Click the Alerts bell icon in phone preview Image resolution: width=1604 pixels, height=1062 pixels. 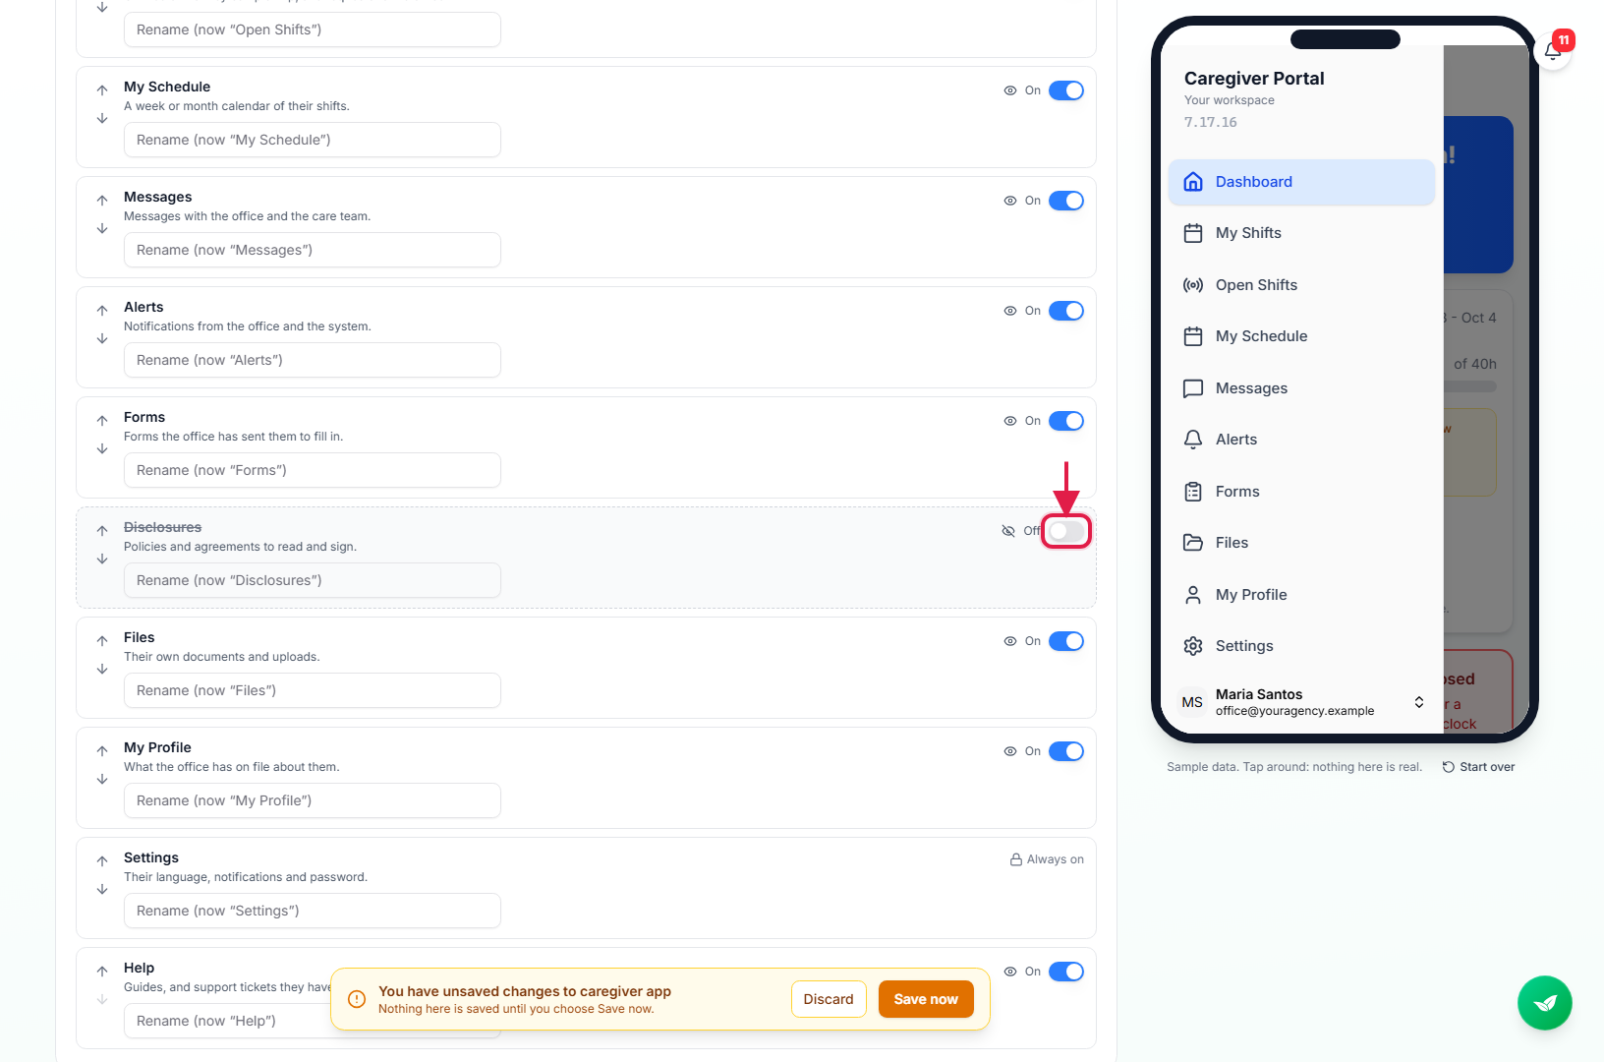[x=1193, y=440]
